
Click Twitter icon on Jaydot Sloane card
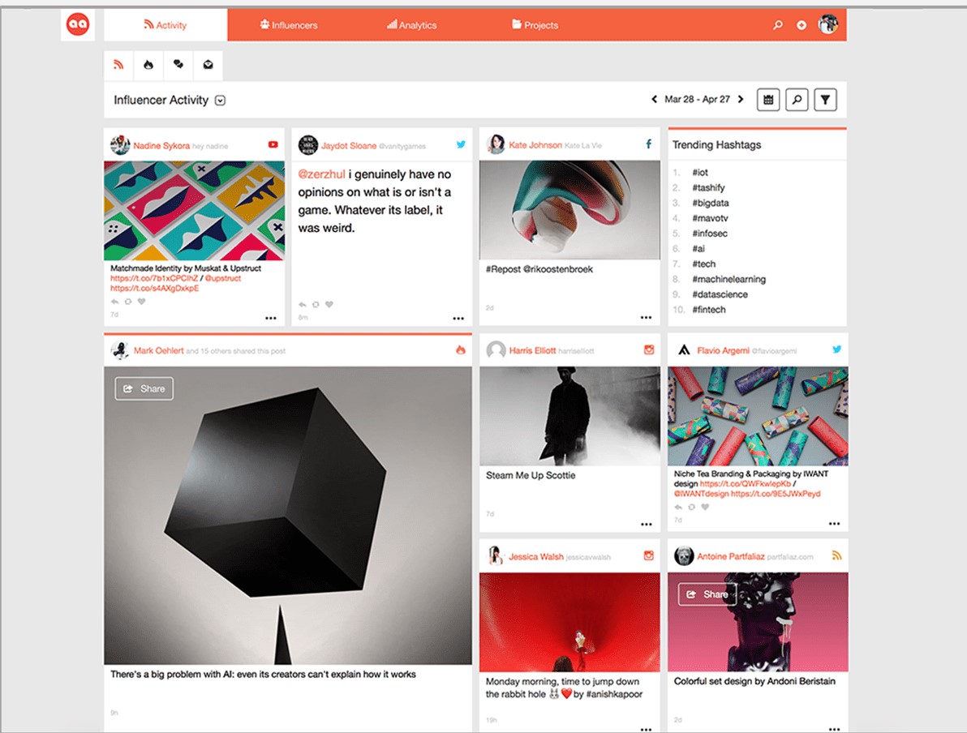point(461,144)
